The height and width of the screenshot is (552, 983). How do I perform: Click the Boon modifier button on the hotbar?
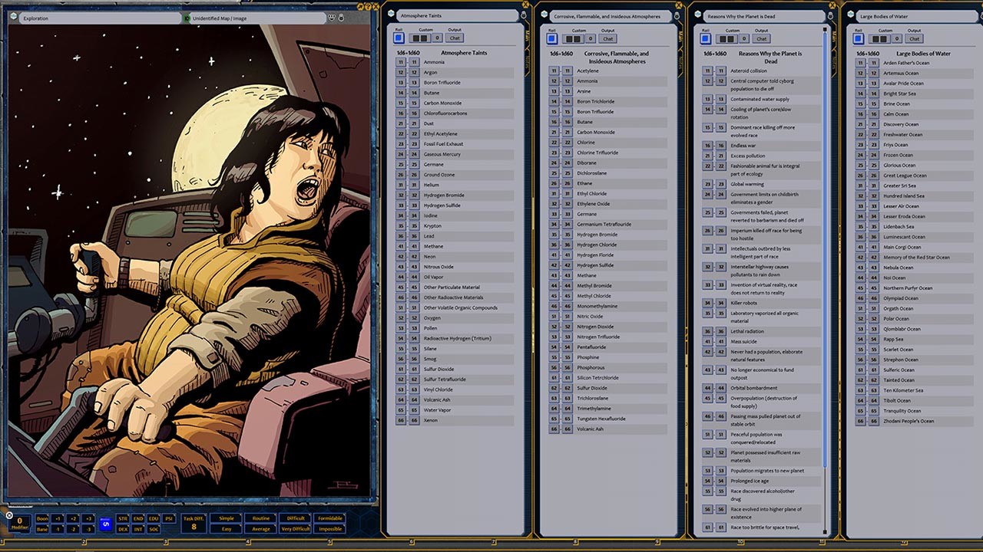click(42, 518)
